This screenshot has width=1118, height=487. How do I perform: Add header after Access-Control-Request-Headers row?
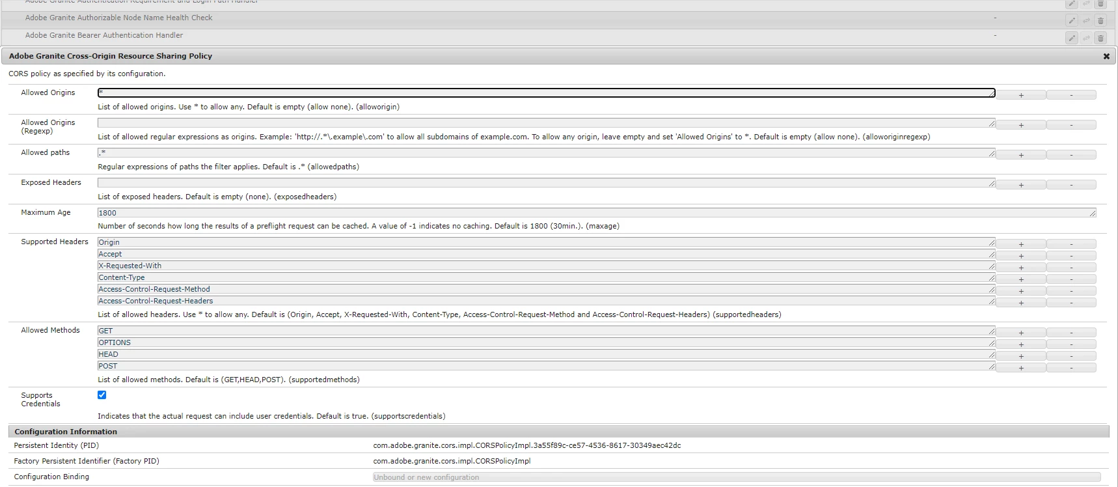pos(1021,303)
